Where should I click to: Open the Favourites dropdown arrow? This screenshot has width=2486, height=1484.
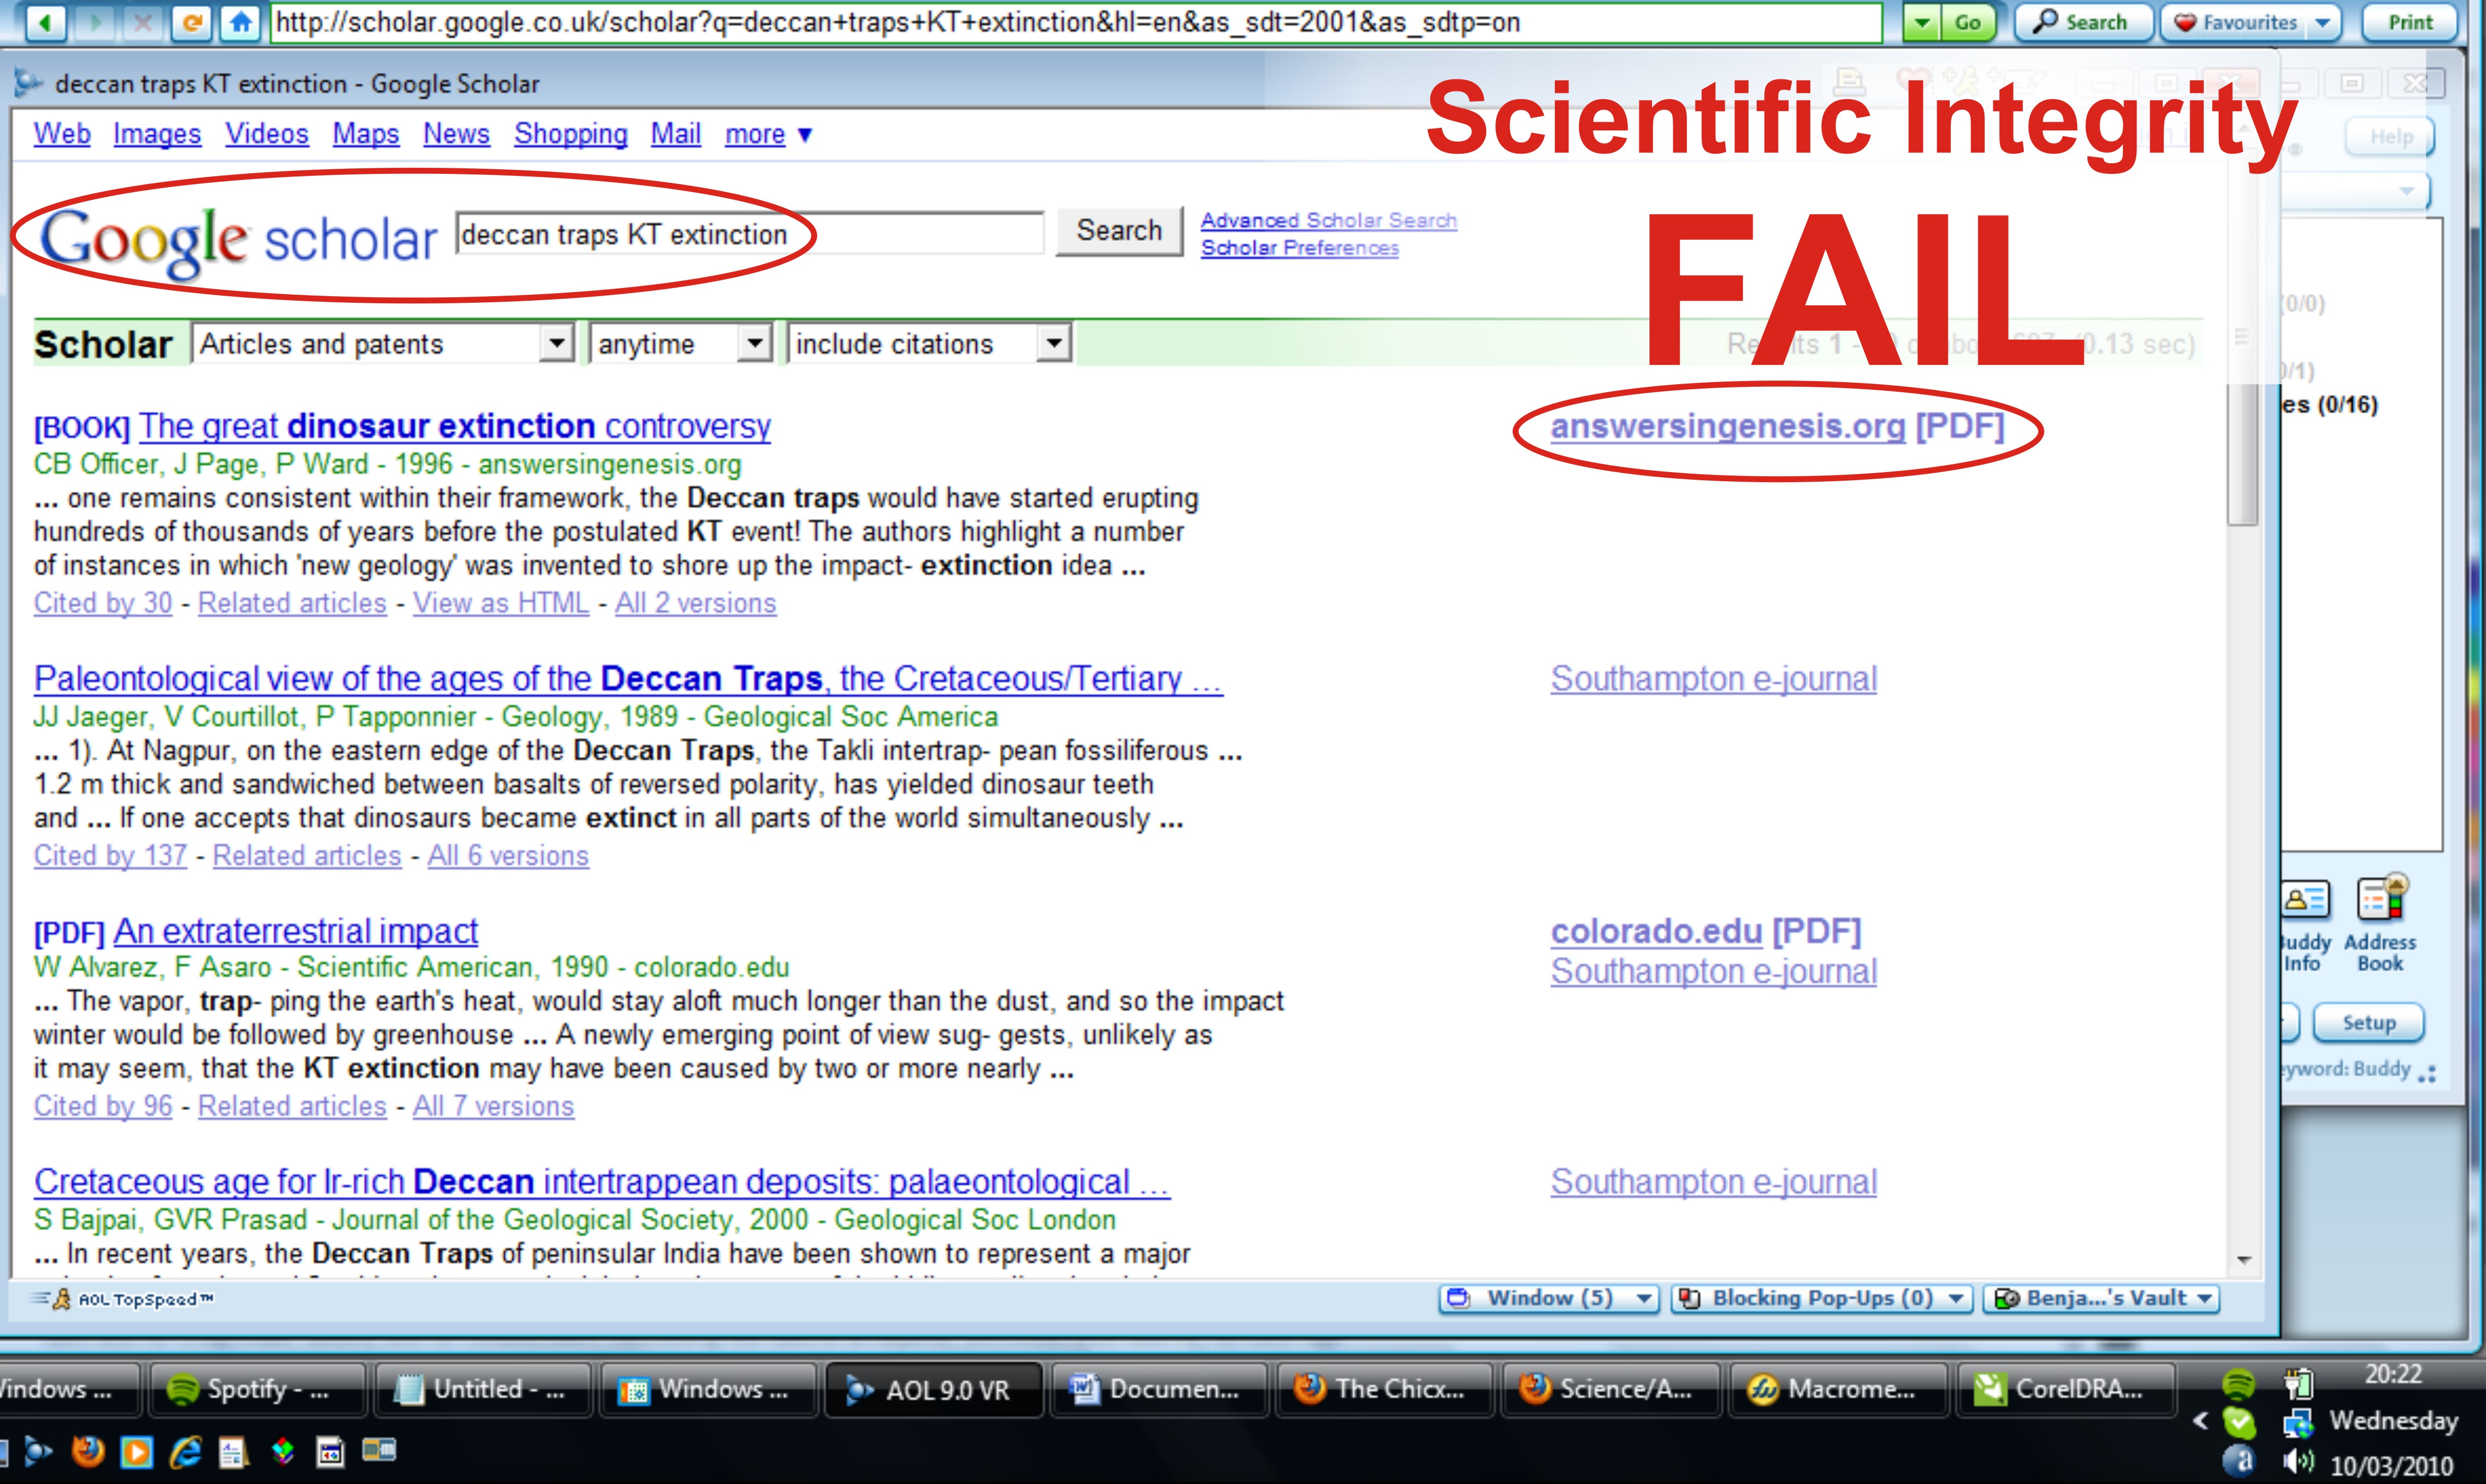2323,22
